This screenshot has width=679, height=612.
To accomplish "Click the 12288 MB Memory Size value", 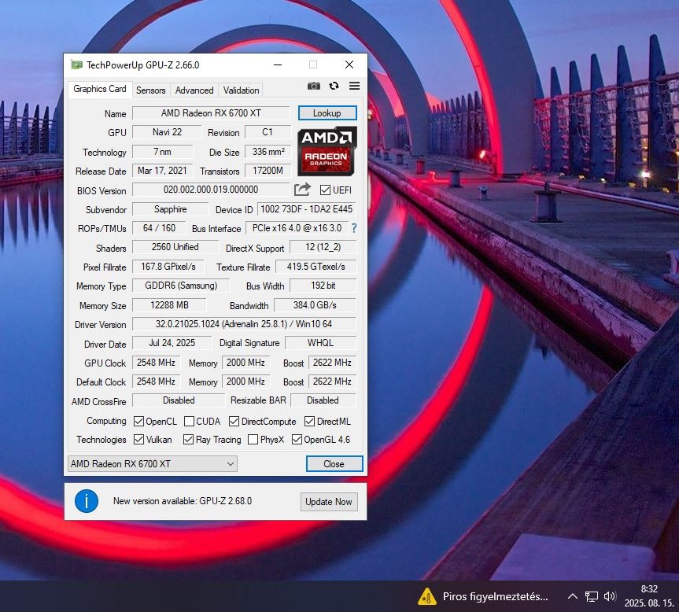I will pyautogui.click(x=169, y=304).
